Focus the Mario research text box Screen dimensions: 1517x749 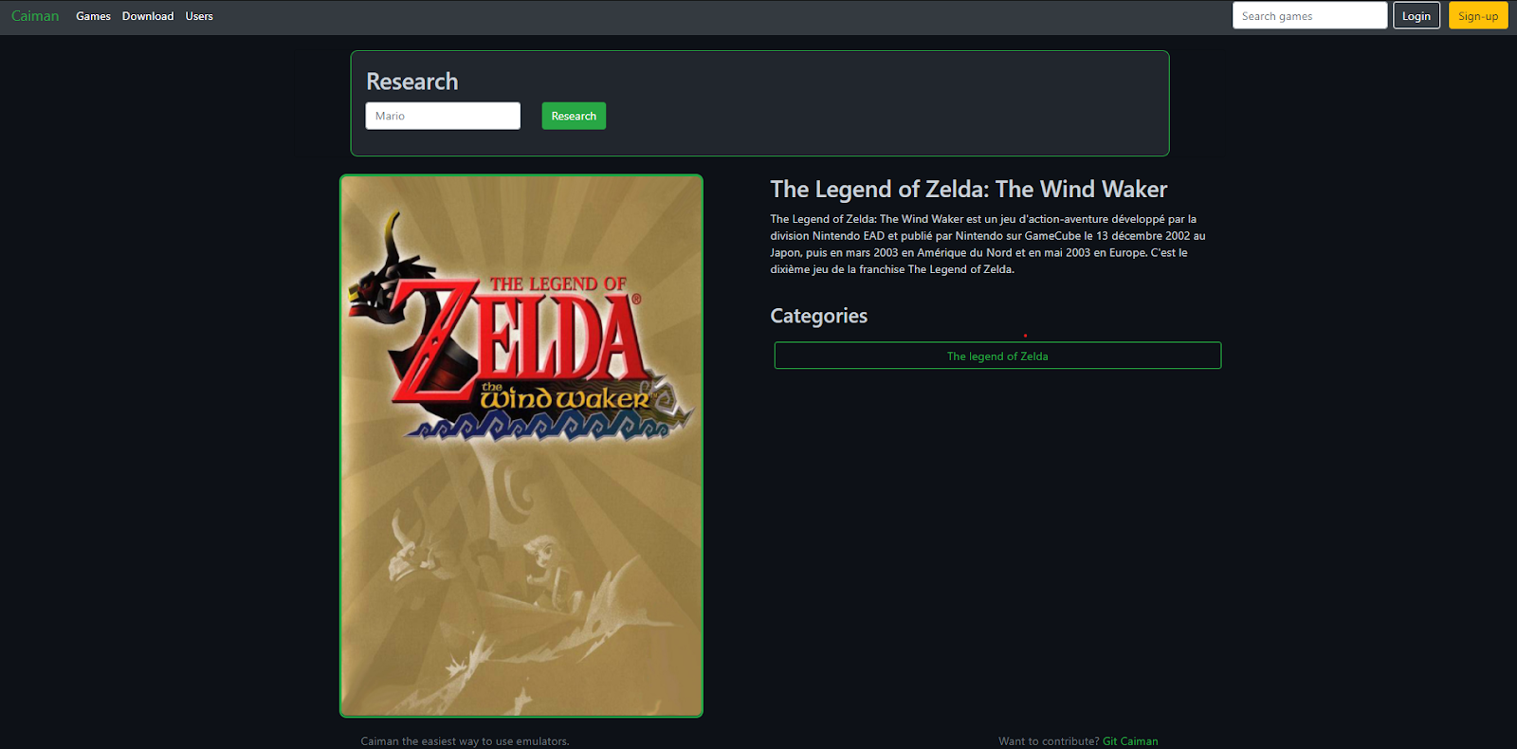click(x=443, y=116)
